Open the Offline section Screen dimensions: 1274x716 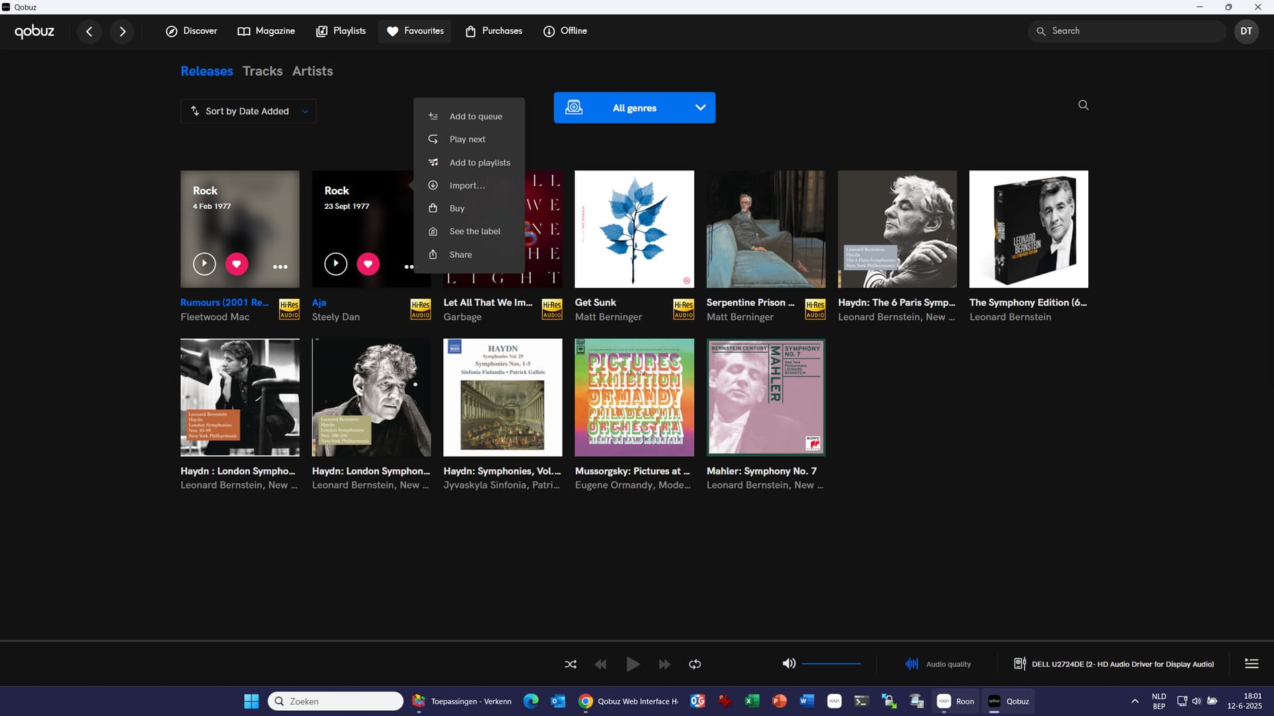pyautogui.click(x=565, y=31)
